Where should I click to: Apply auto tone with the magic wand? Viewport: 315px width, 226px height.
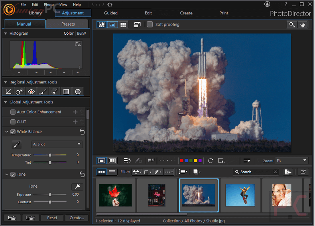[77, 187]
